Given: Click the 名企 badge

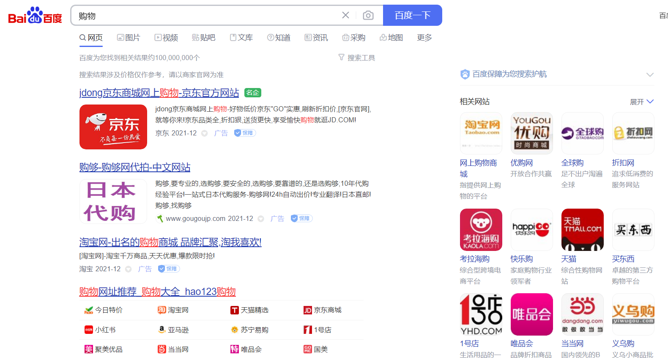Looking at the screenshot, I should pyautogui.click(x=253, y=93).
